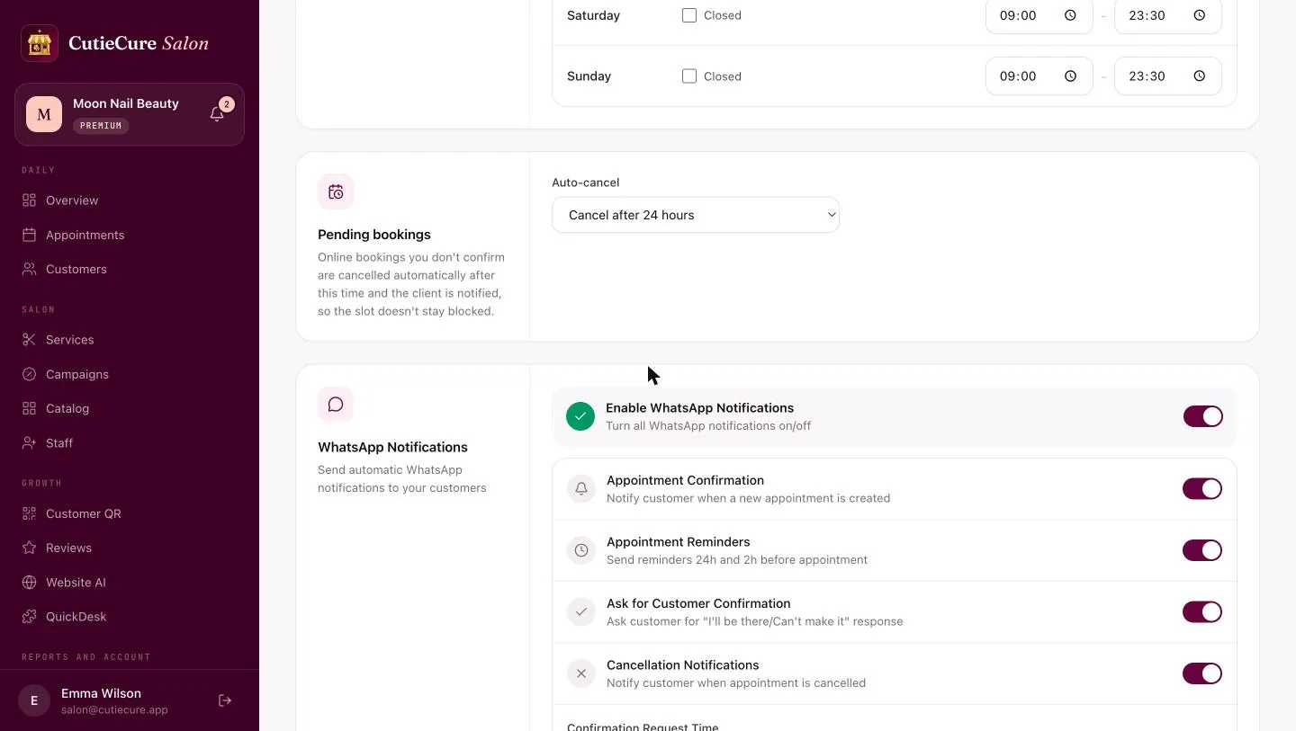Click the log out icon beside Emma Wilson
Viewport: 1296px width, 731px height.
pyautogui.click(x=225, y=700)
